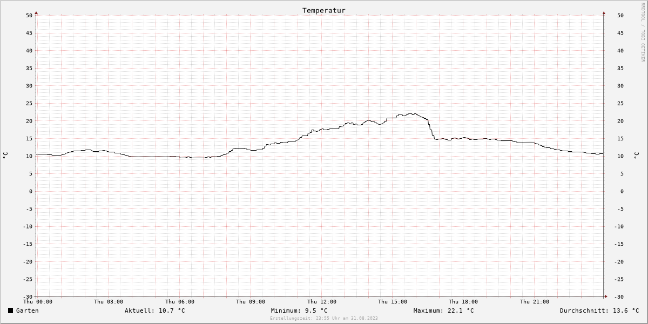Click the right °C axis unit label
The height and width of the screenshot is (324, 648).
(636, 156)
